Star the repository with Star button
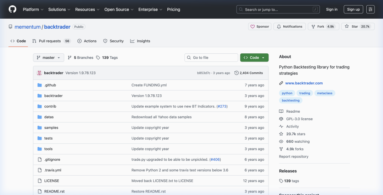The image size is (383, 195). coord(358,26)
